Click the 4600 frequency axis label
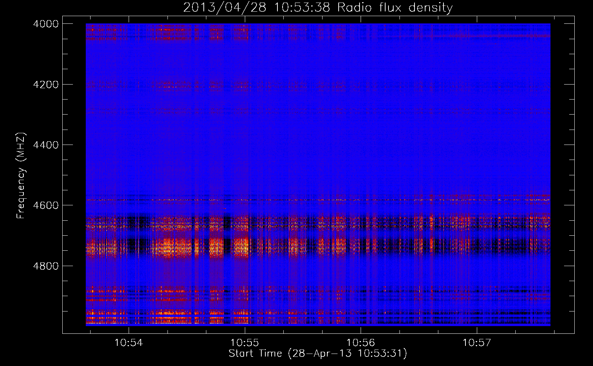This screenshot has width=593, height=366. pyautogui.click(x=45, y=205)
